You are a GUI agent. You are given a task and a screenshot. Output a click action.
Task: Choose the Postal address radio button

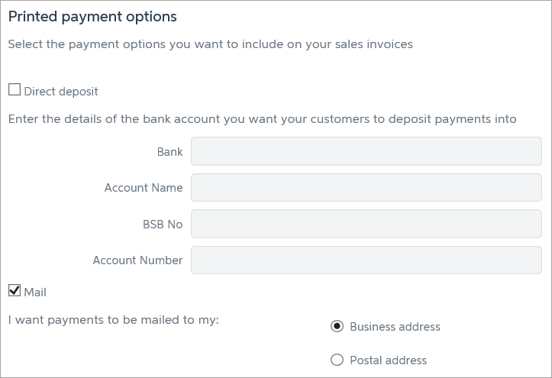click(x=337, y=360)
